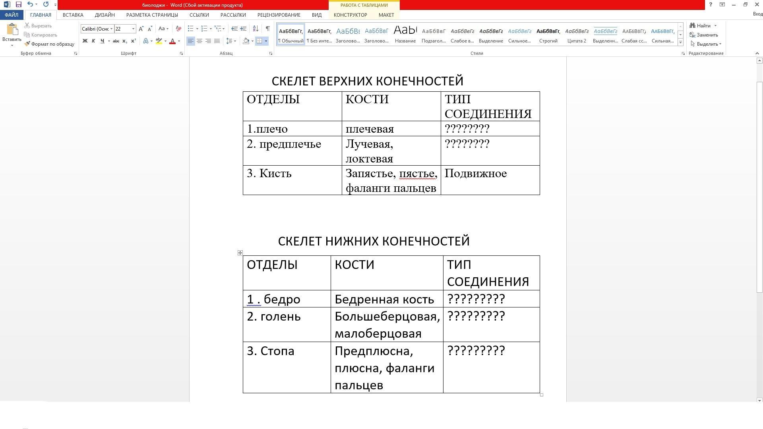763x429 pixels.
Task: Expand the line spacing options
Action: [235, 41]
